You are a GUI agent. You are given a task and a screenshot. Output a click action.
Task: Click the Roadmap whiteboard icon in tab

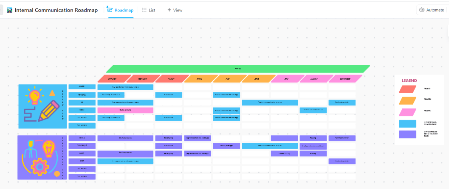110,9
